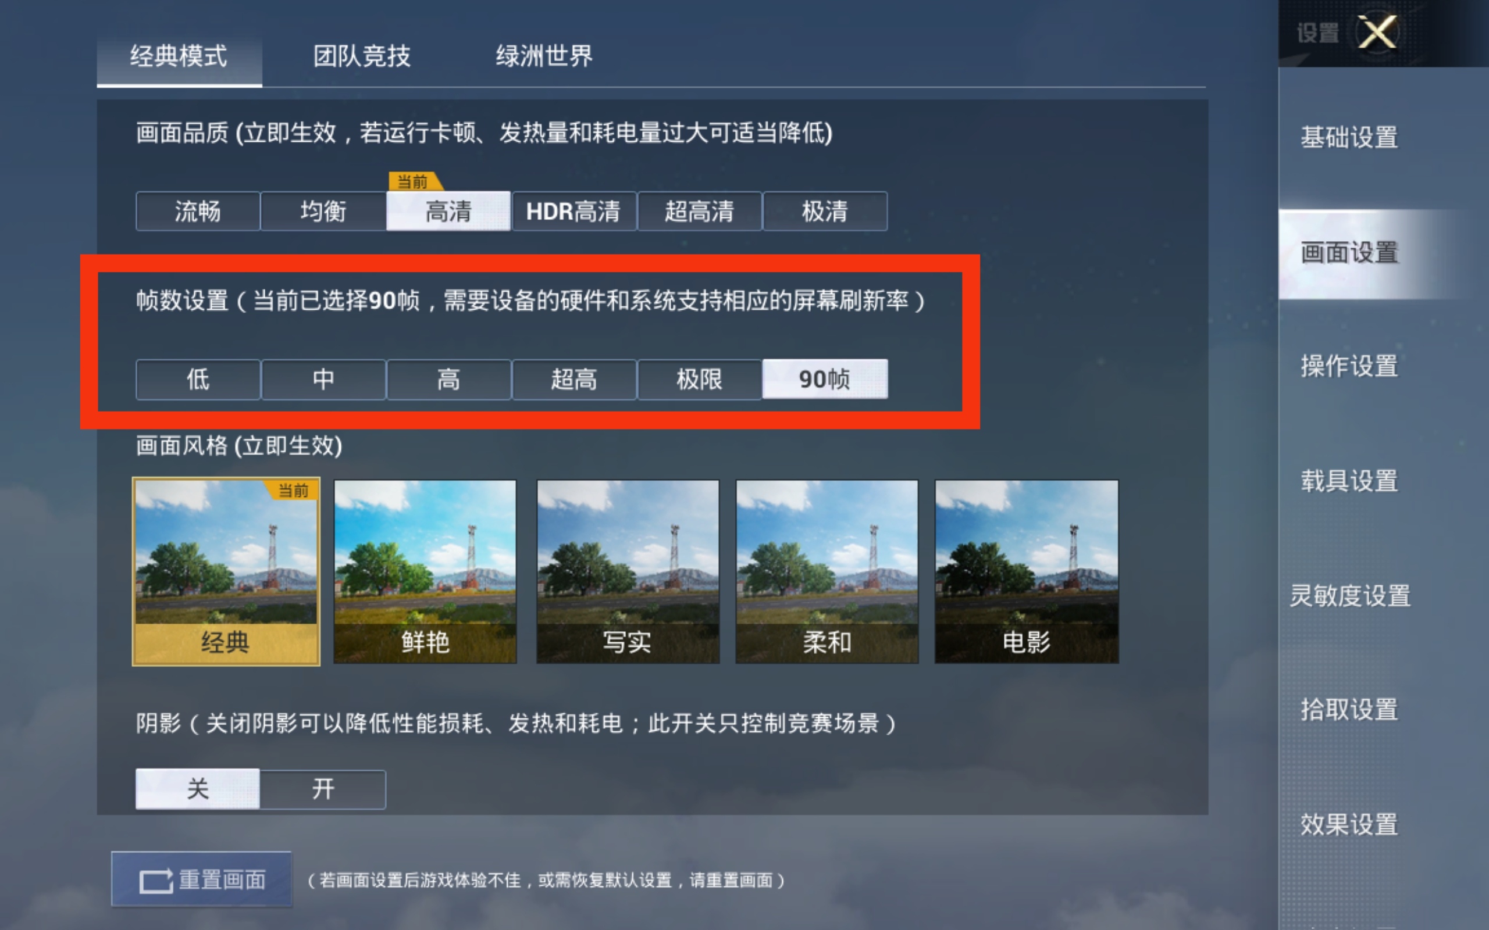
Task: Click the 重置画面 reset button
Action: point(202,879)
